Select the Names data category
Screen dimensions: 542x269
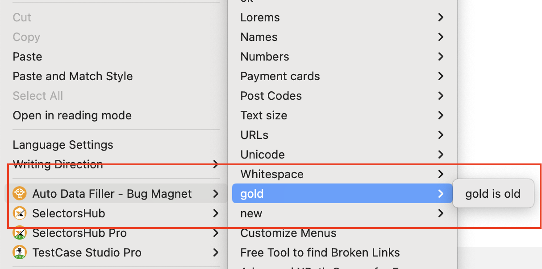click(259, 37)
